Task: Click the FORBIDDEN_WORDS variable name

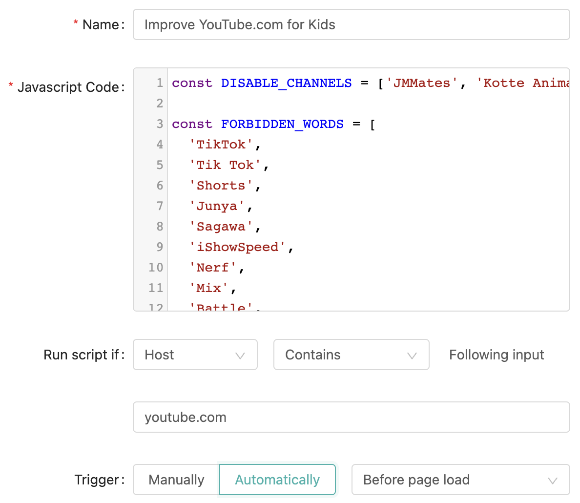Action: pyautogui.click(x=282, y=124)
